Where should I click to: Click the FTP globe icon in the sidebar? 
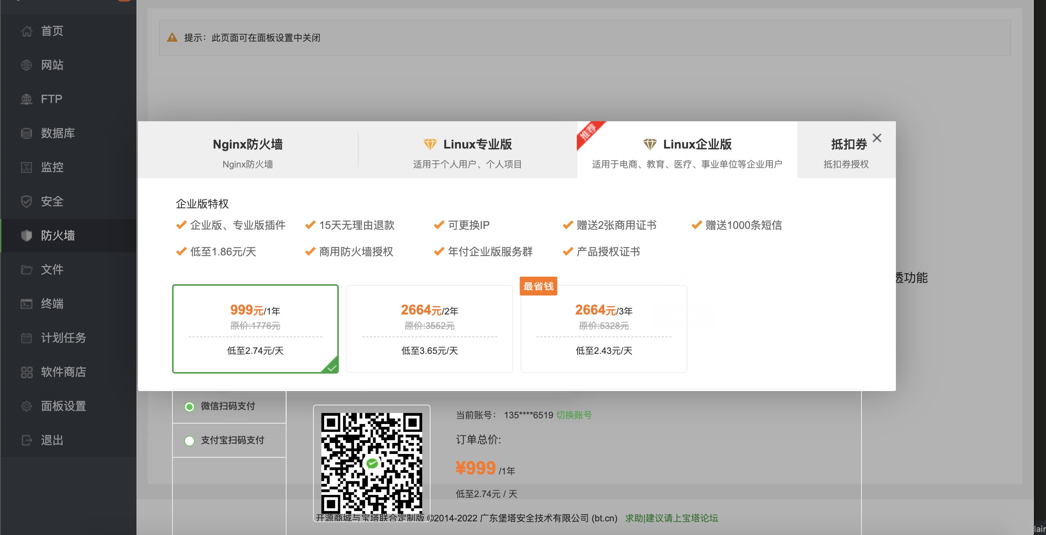(27, 99)
